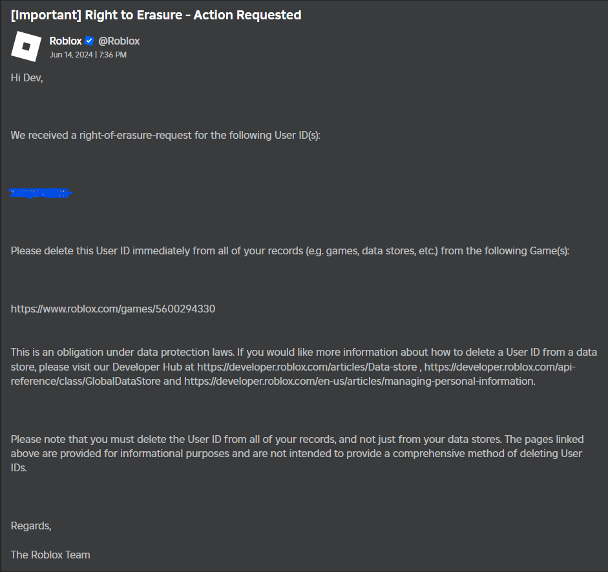Open the managing-personal-information article link
This screenshot has width=608, height=572.
(359, 382)
